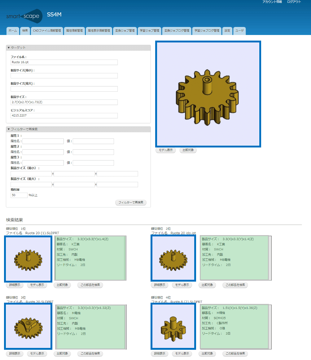
Task: Show the target model with モデル表示
Action: (165, 150)
